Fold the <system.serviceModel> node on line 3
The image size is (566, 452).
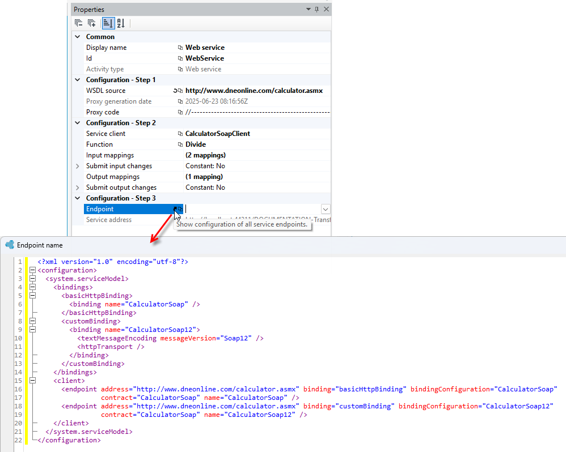(32, 279)
